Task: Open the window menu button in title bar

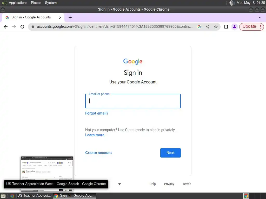Action: click(3, 10)
